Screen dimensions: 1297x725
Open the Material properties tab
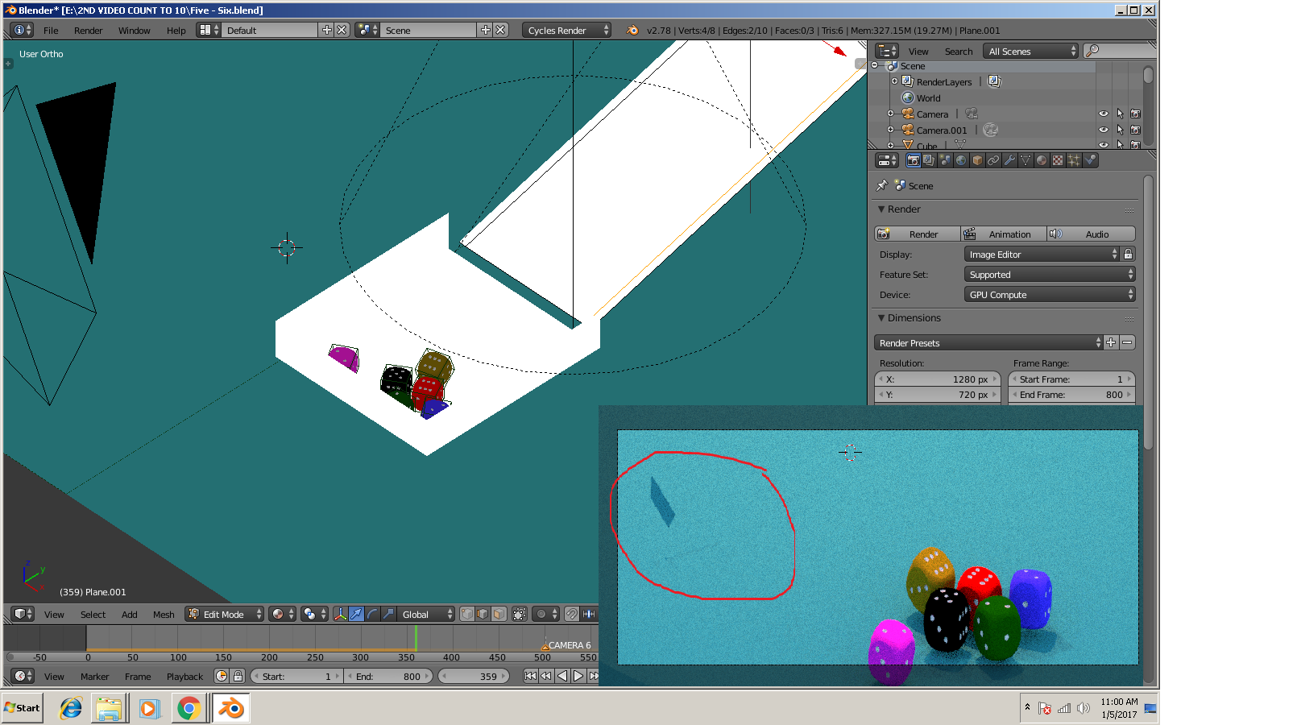tap(1042, 160)
